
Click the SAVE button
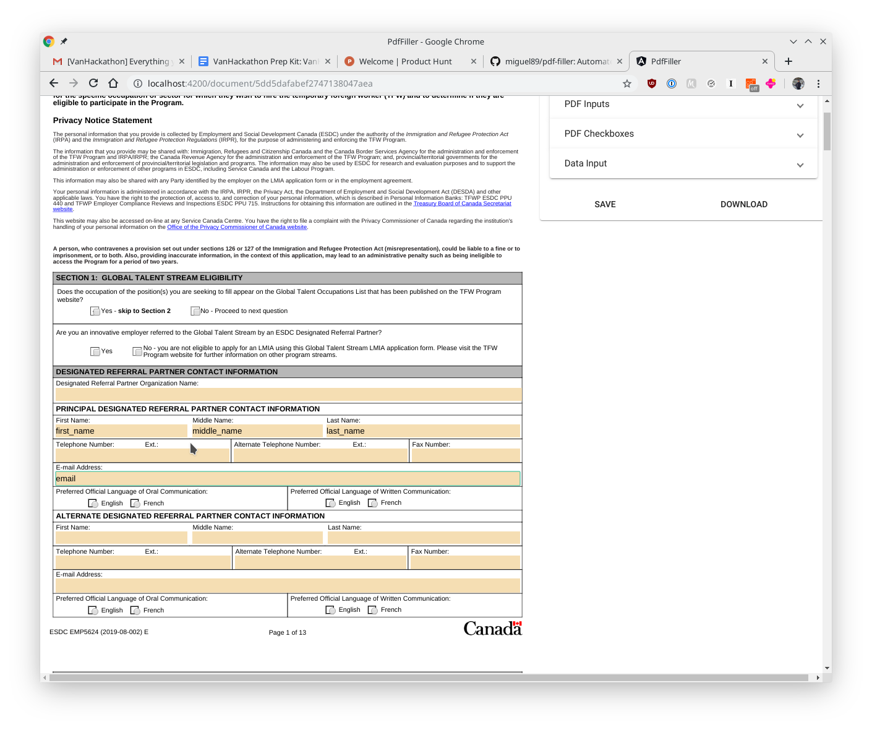tap(605, 204)
